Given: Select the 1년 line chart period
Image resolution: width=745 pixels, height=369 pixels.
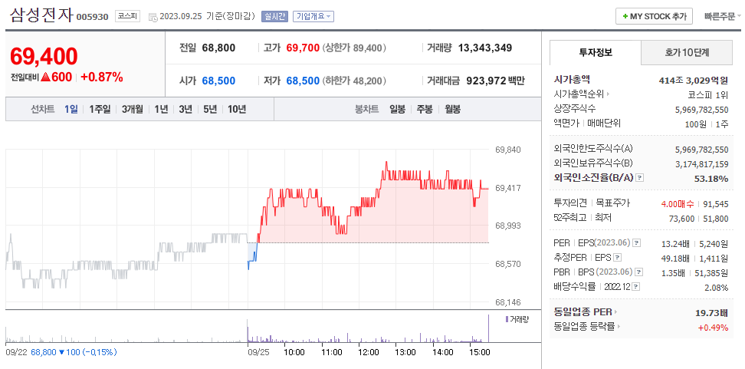Looking at the screenshot, I should click(161, 110).
